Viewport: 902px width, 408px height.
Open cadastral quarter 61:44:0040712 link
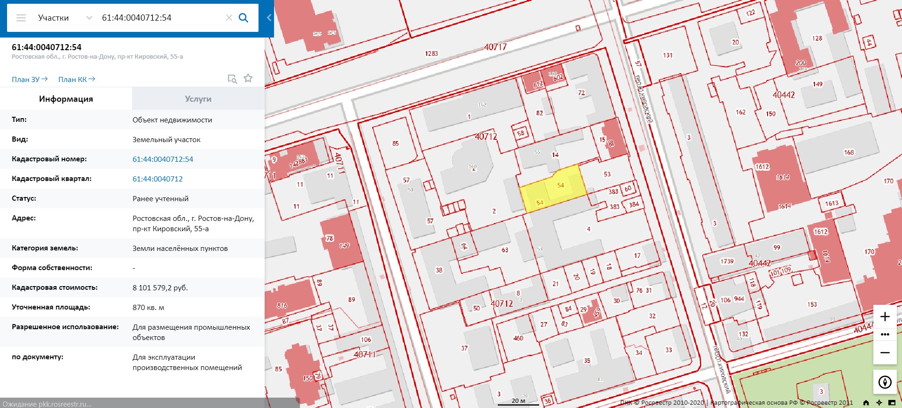(x=157, y=179)
